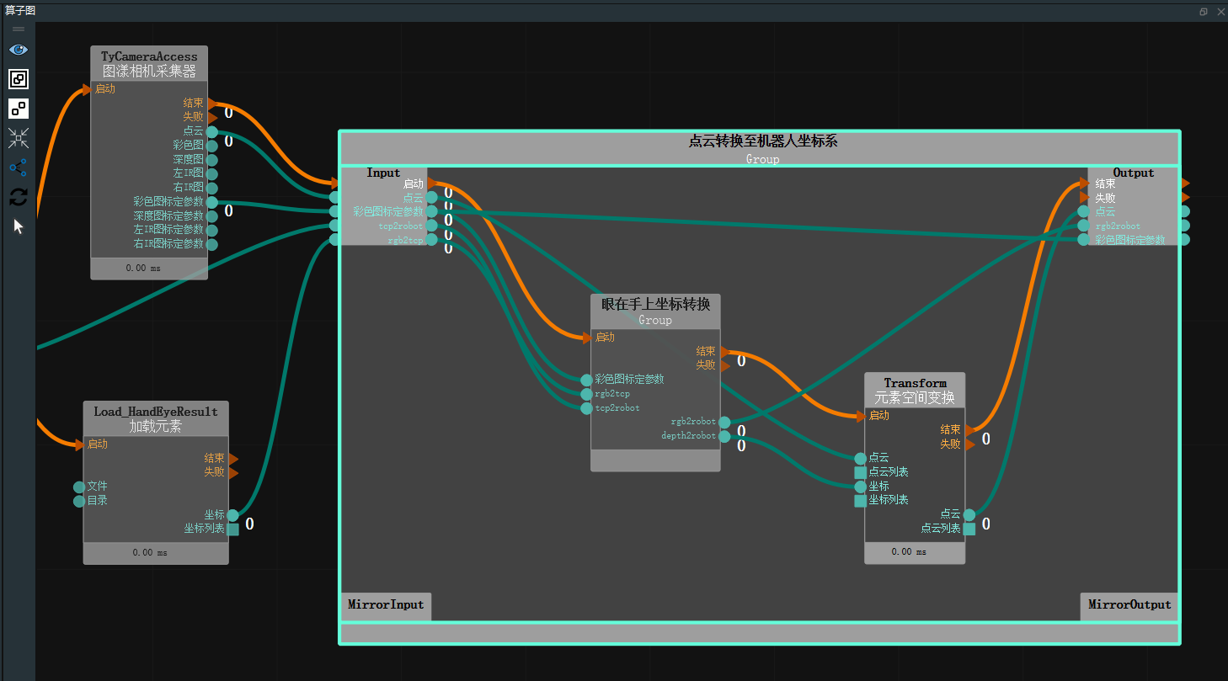The height and width of the screenshot is (681, 1228).
Task: Click depth2robot output port on 眼在手上坐标转换
Action: 724,436
